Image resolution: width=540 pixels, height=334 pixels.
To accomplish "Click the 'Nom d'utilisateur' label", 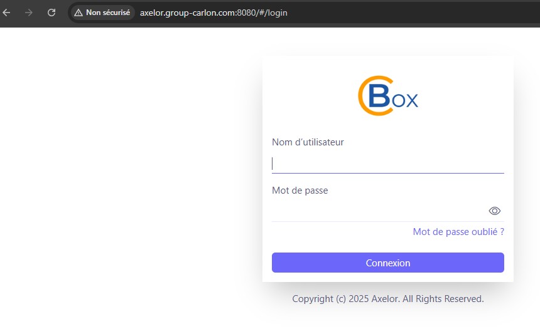I will 308,142.
